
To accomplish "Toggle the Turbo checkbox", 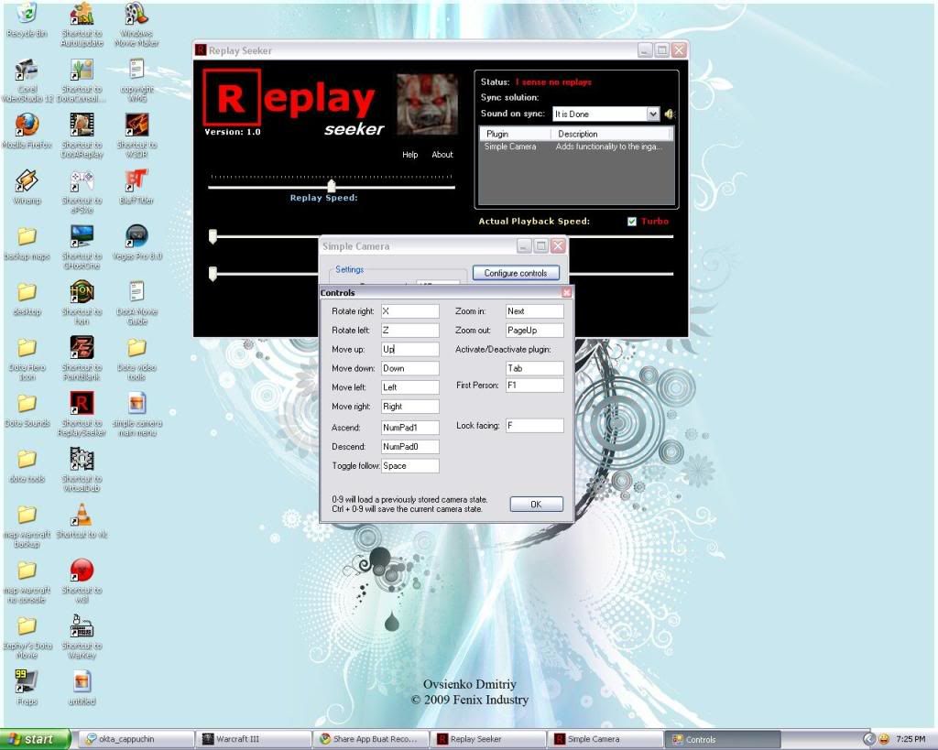I will [632, 222].
